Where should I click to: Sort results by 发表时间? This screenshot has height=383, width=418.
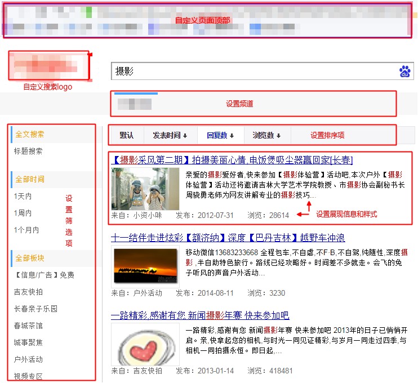pos(170,135)
